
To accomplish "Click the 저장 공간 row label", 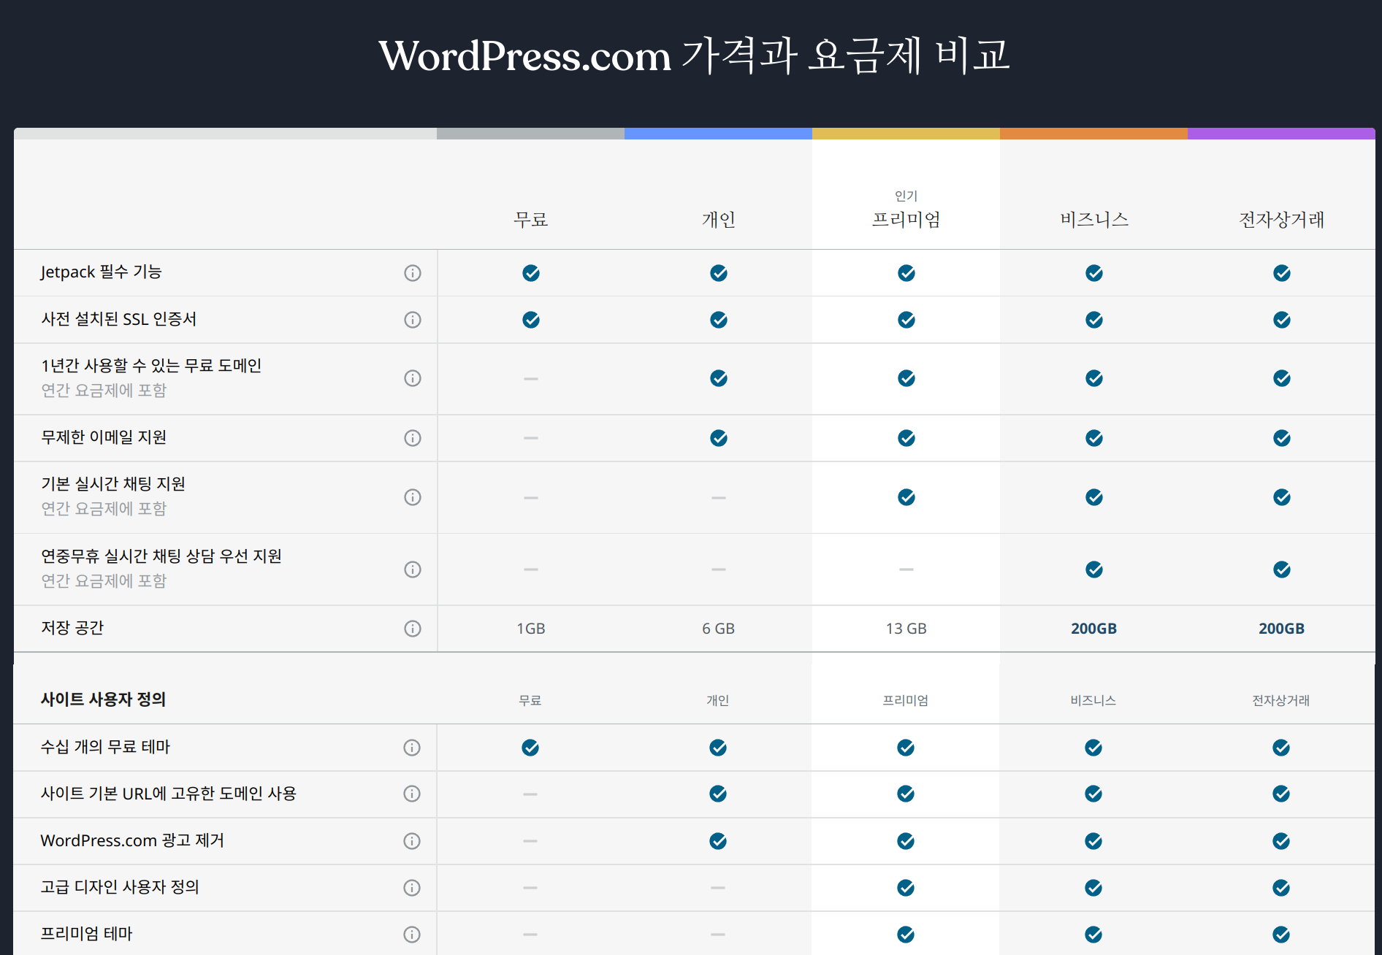I will click(x=72, y=628).
